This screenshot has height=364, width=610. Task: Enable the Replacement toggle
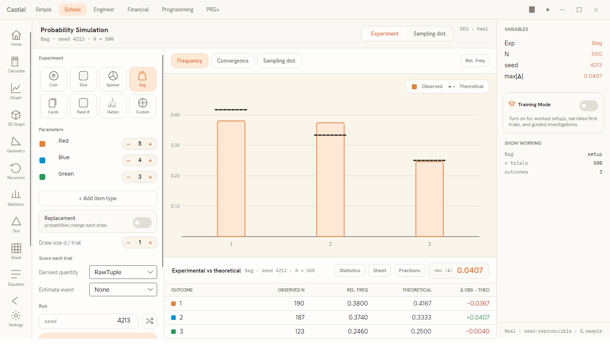pos(142,223)
